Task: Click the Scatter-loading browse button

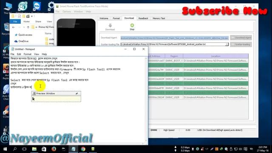Action: [241, 44]
